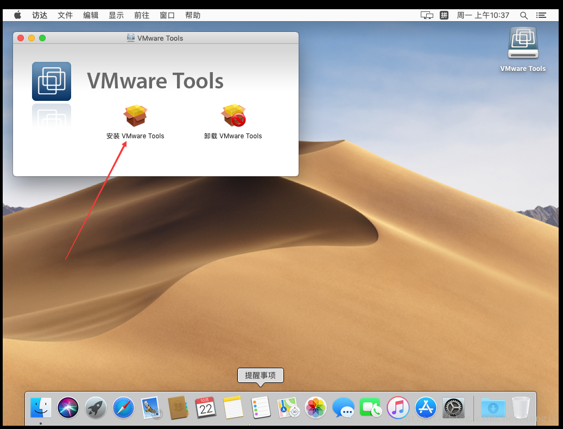
Task: Open Launchpad rocket icon in Dock
Action: click(96, 408)
